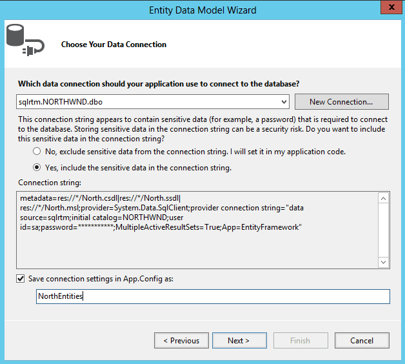The image size is (405, 364).
Task: Go back with the Previous button
Action: click(181, 341)
